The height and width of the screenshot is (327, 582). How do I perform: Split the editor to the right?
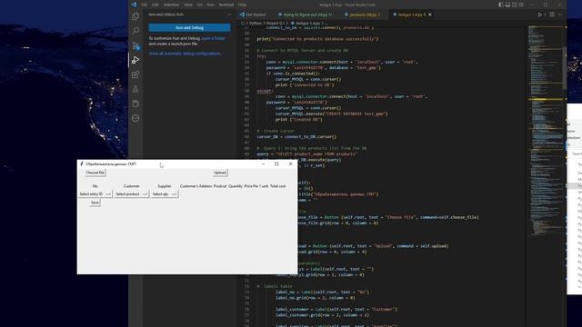[552, 15]
